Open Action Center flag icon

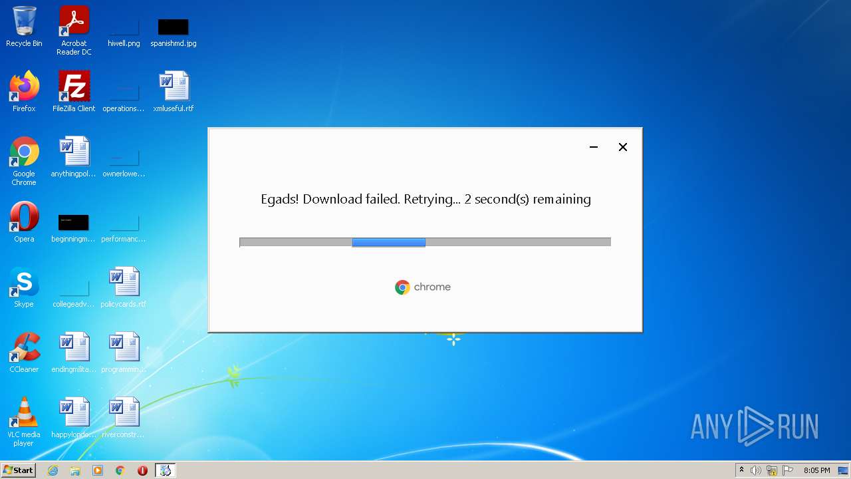(x=787, y=470)
